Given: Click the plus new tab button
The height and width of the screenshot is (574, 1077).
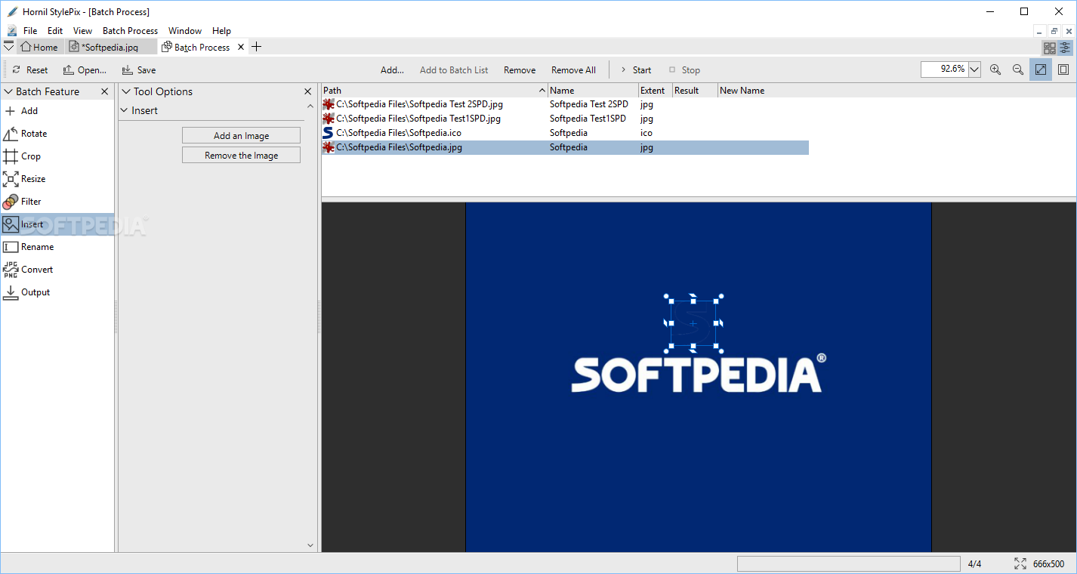Looking at the screenshot, I should [256, 47].
